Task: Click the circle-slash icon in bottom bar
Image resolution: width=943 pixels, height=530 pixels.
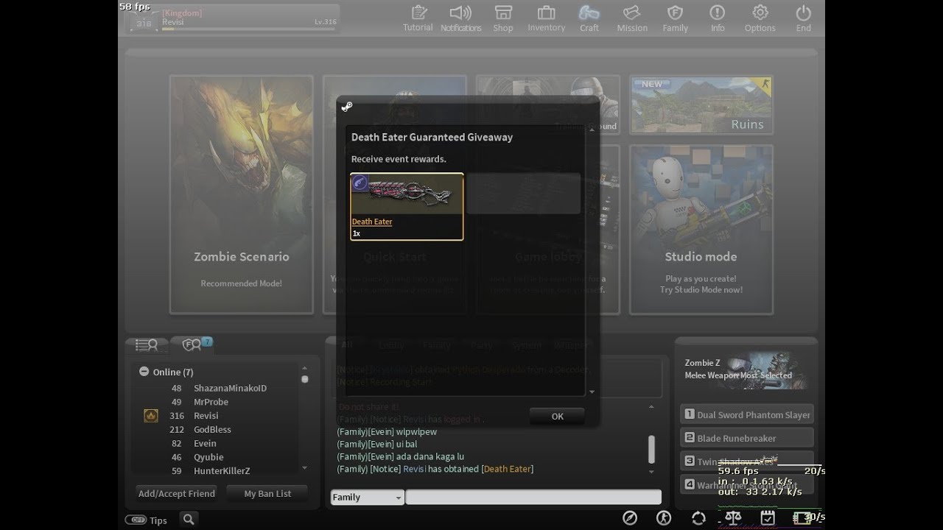Action: (630, 518)
